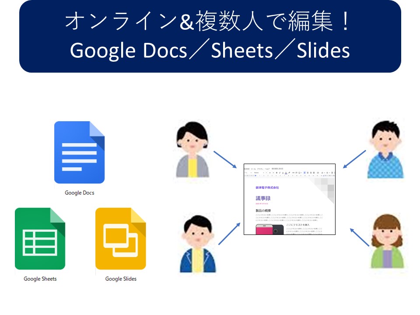Open the ヘルプ menu in the document
420x315 pixels.
(x=267, y=169)
